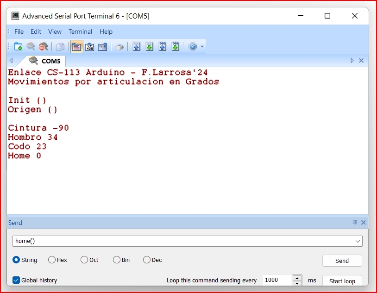Viewport: 377px width, 293px height.
Task: Click the help question mark icon
Action: (193, 46)
